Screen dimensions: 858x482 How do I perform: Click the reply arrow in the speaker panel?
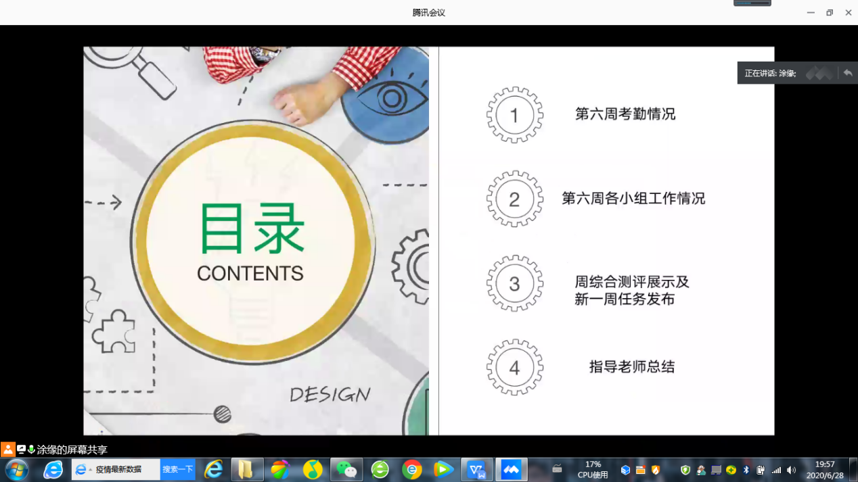click(847, 73)
